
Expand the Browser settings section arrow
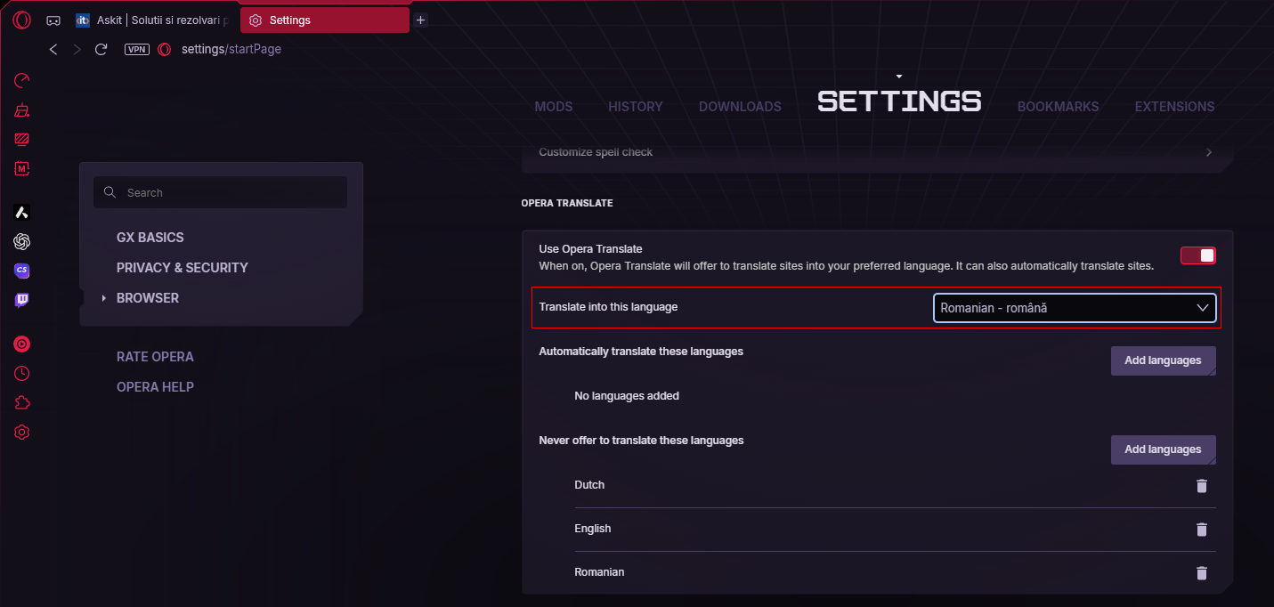pyautogui.click(x=104, y=298)
